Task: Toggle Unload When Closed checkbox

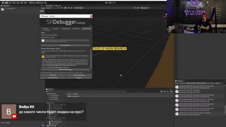Action: [x=60, y=37]
